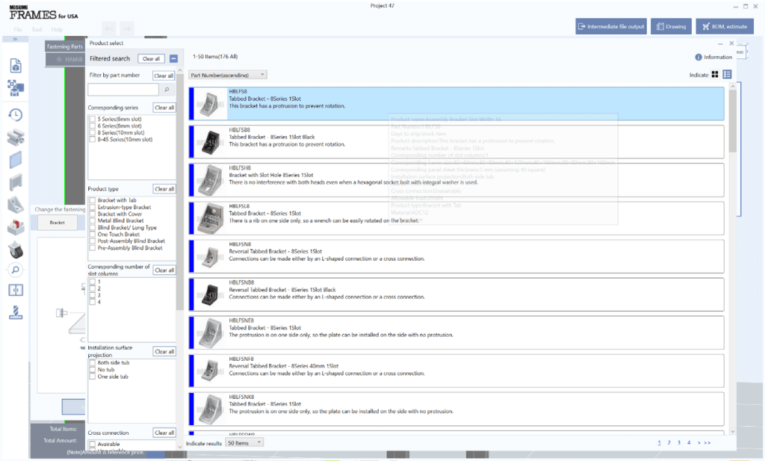
Task: Open the history clock icon in sidebar
Action: coord(16,114)
